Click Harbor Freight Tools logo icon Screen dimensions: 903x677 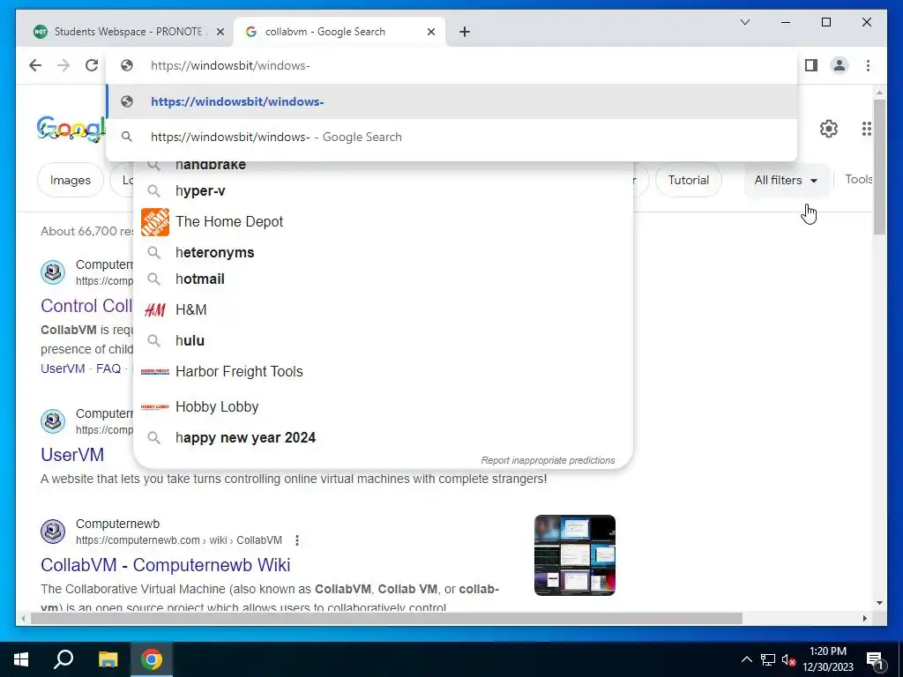[155, 371]
